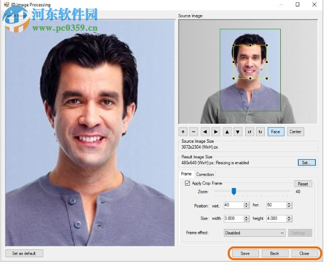Zoom in with the plus button
This screenshot has height=265, width=329.
pyautogui.click(x=183, y=132)
